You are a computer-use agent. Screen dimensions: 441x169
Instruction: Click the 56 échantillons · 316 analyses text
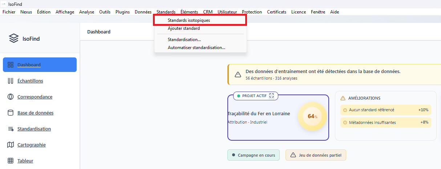pyautogui.click(x=272, y=78)
